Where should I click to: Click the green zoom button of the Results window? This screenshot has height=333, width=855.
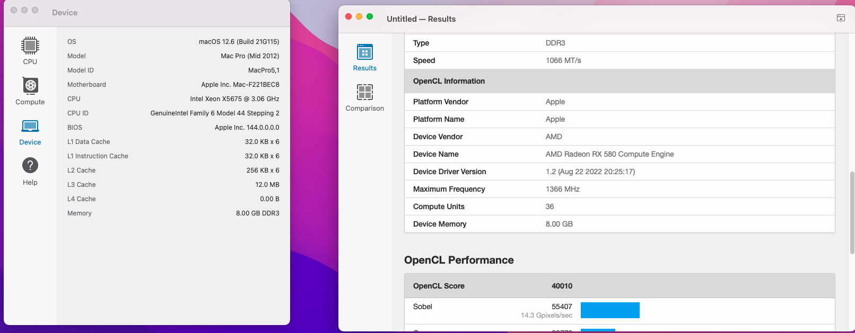(x=370, y=16)
